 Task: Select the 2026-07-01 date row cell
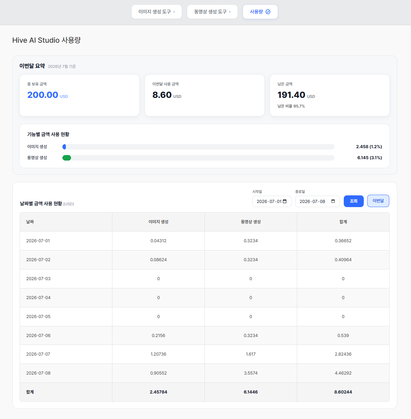point(66,241)
